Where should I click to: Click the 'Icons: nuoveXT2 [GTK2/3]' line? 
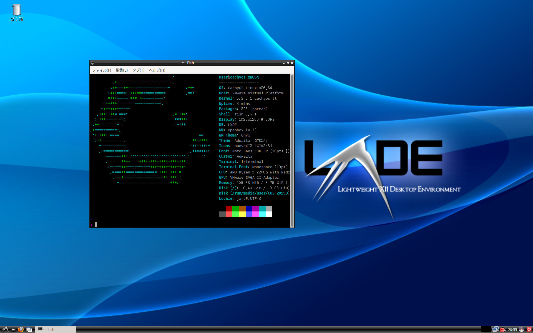point(246,146)
